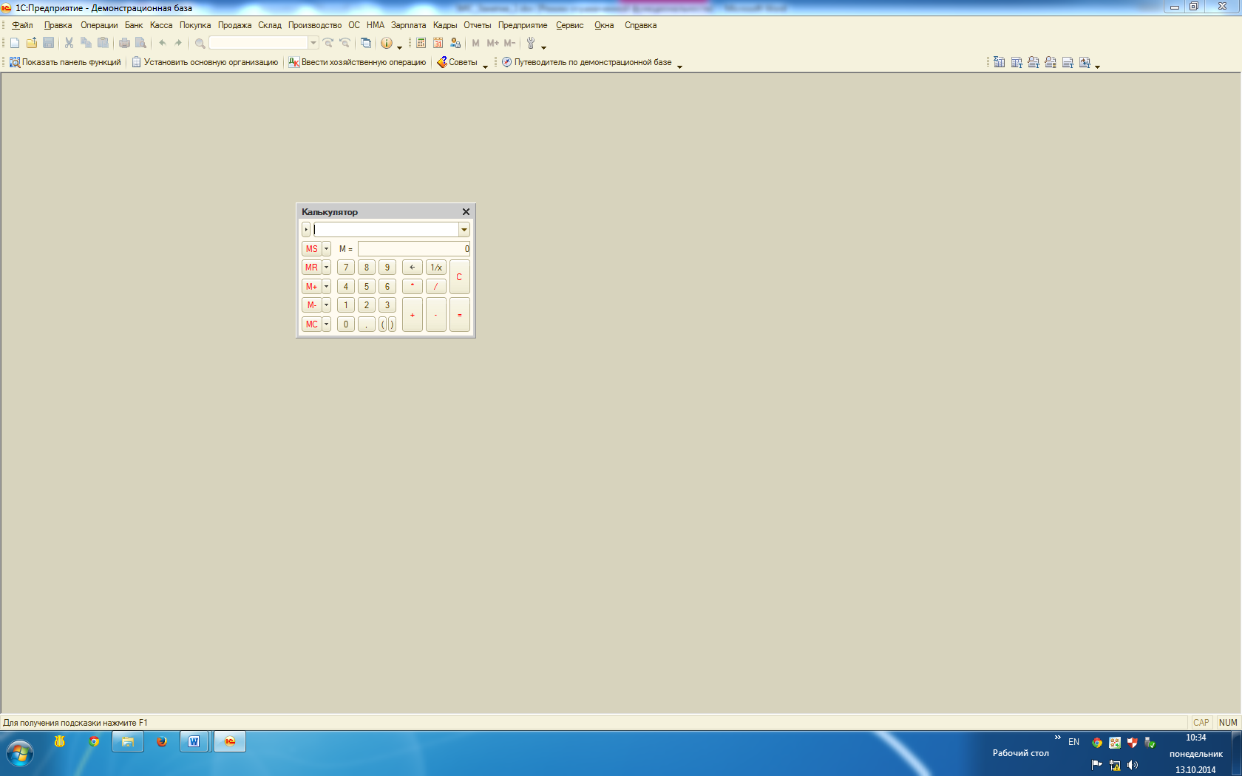1242x776 pixels.
Task: Expand the calculator expression dropdown
Action: (464, 230)
